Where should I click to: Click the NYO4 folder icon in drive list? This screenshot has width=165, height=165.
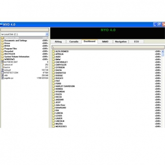[x=2, y=46]
